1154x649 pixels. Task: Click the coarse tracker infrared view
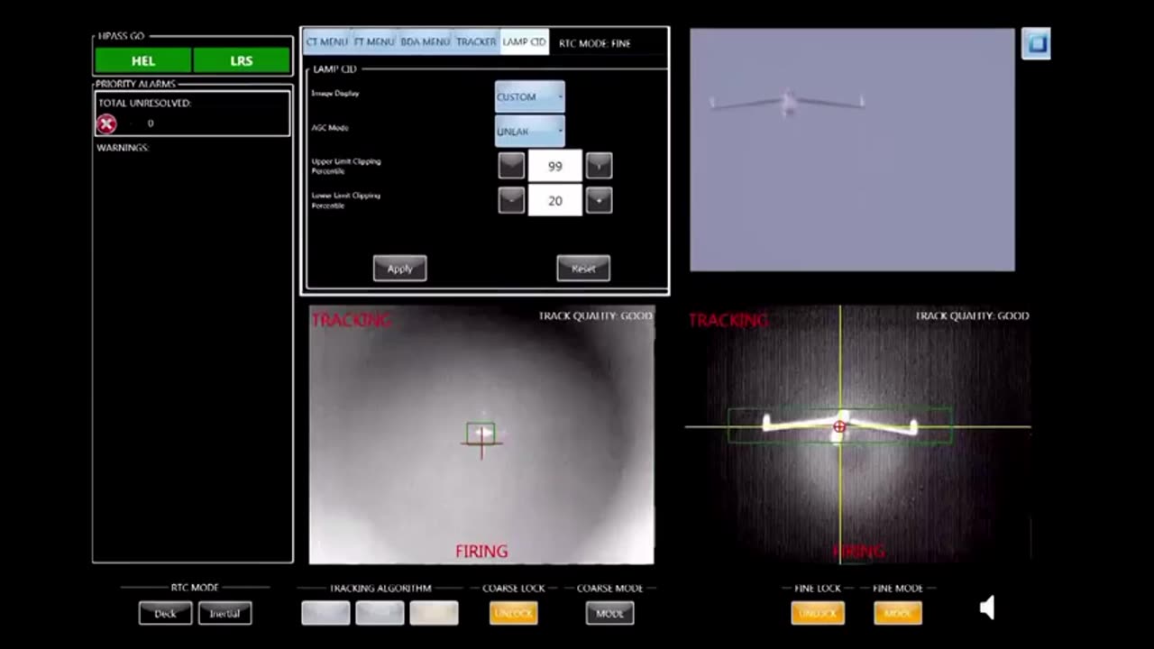[x=481, y=434]
